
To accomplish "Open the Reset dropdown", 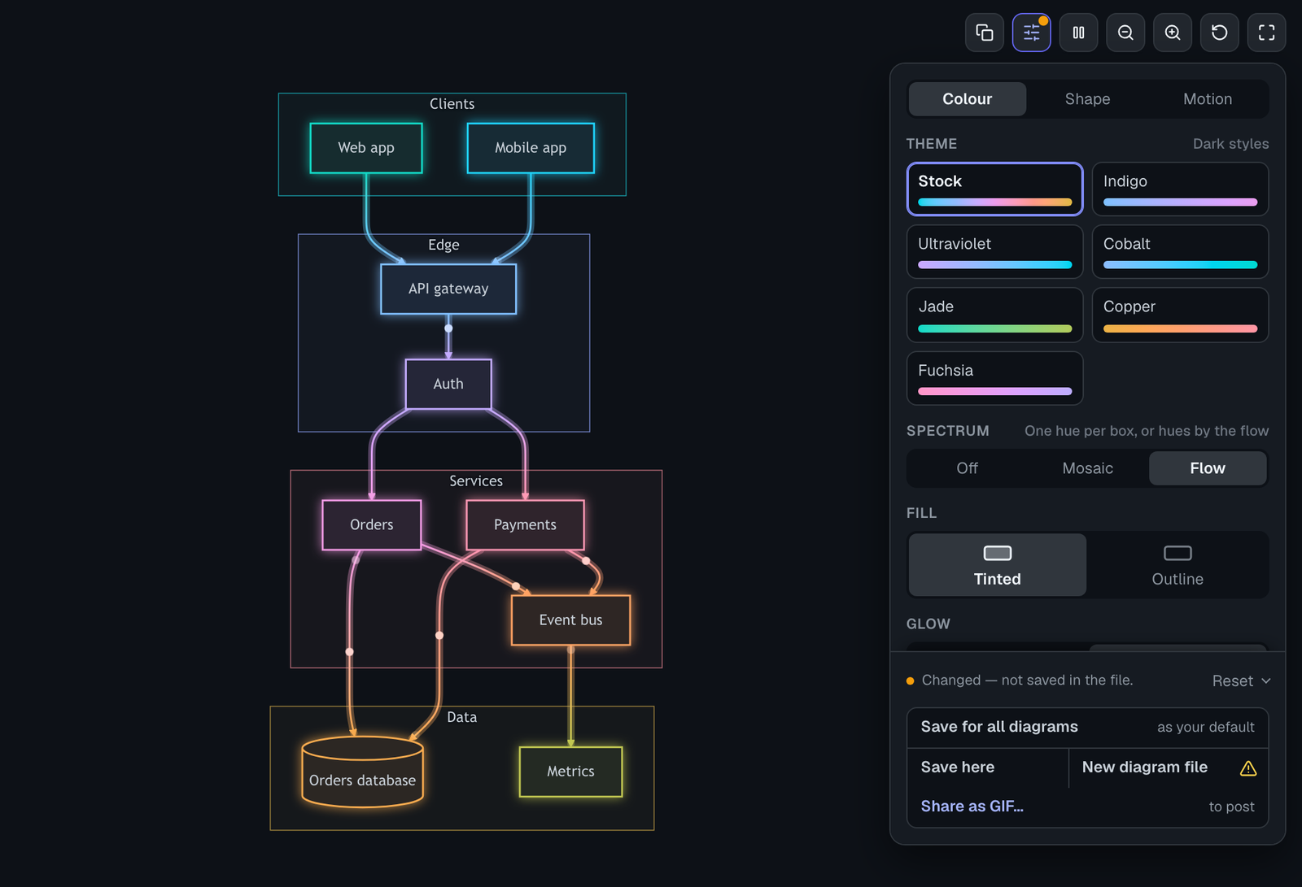I will click(1242, 680).
